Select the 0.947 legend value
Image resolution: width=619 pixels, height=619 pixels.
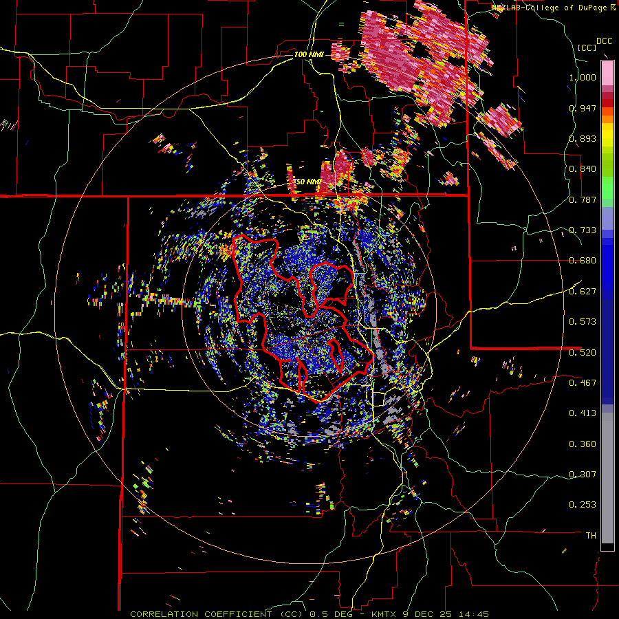tap(583, 108)
